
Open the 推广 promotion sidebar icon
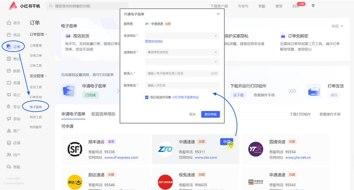9,131
